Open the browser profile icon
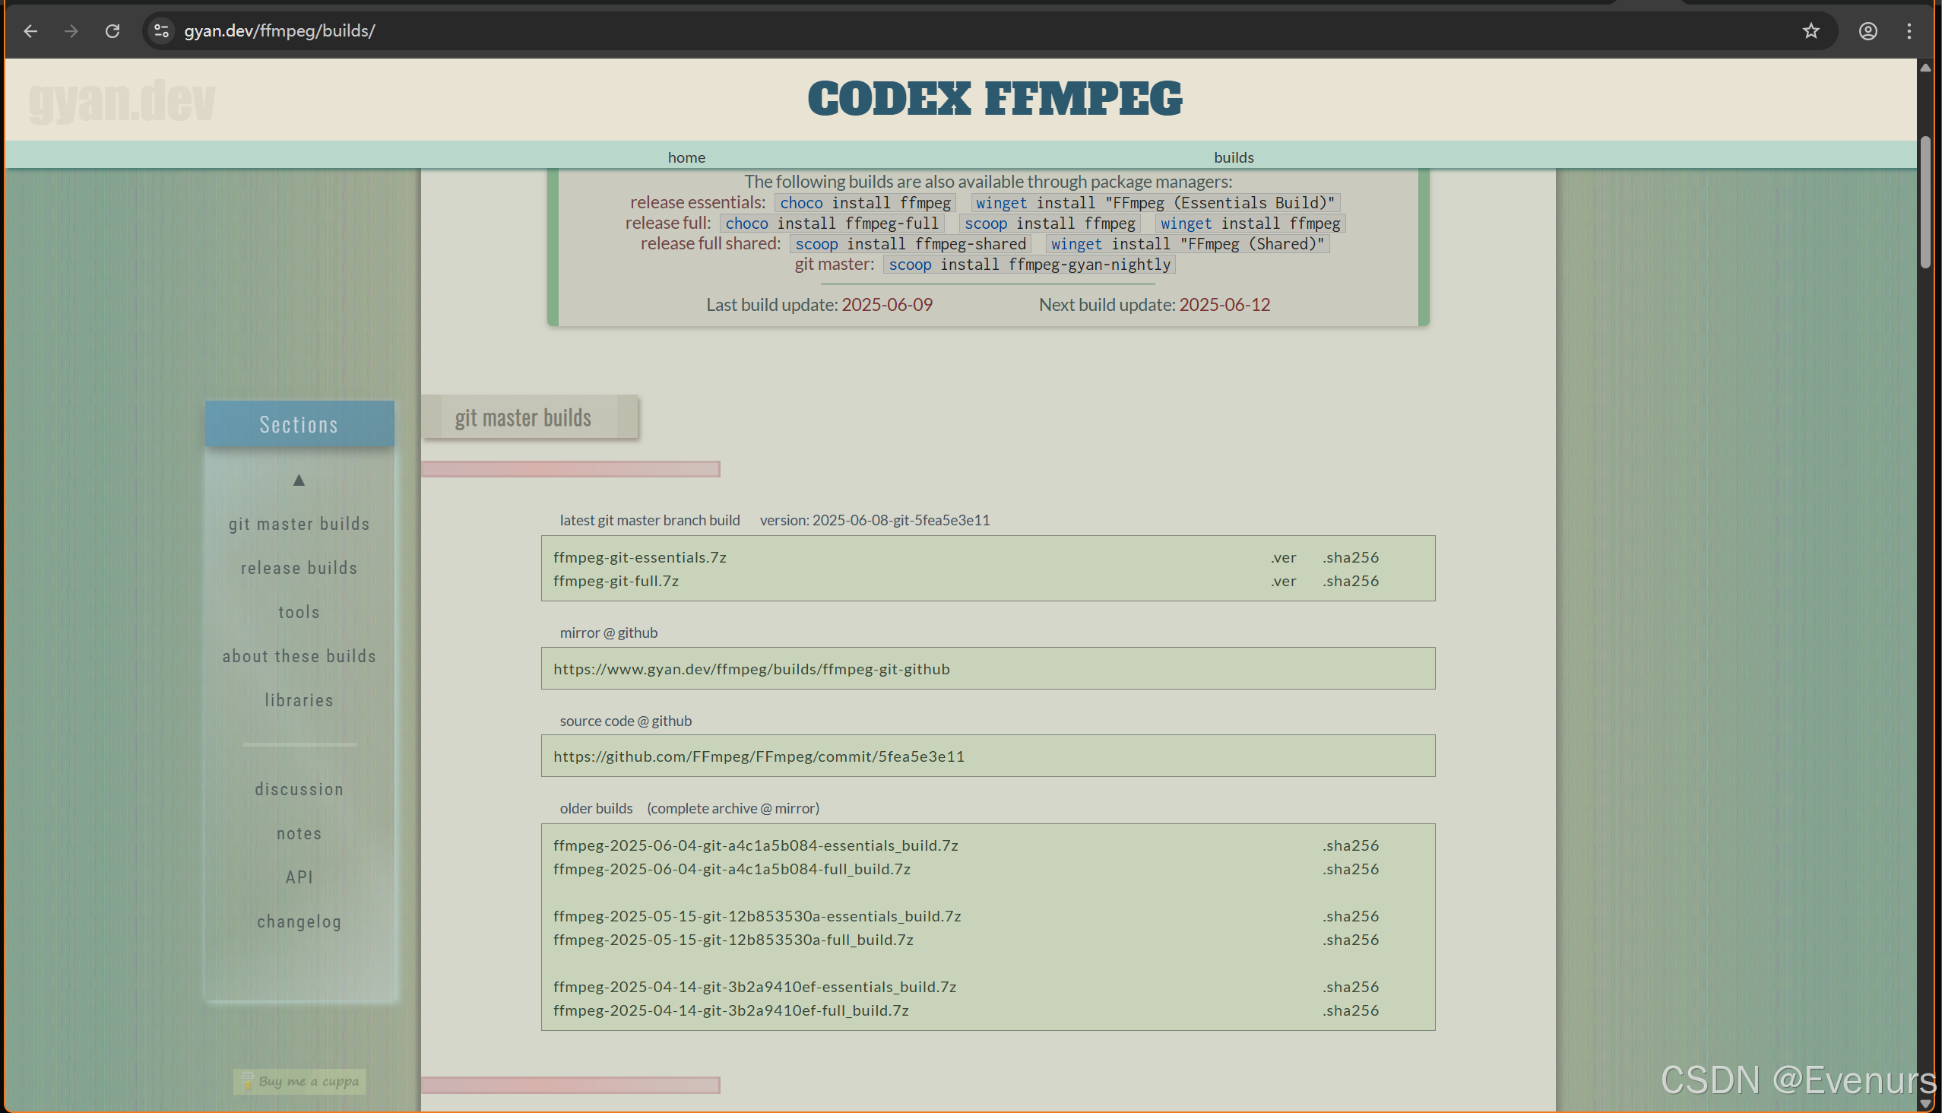Image resolution: width=1942 pixels, height=1113 pixels. coord(1868,31)
